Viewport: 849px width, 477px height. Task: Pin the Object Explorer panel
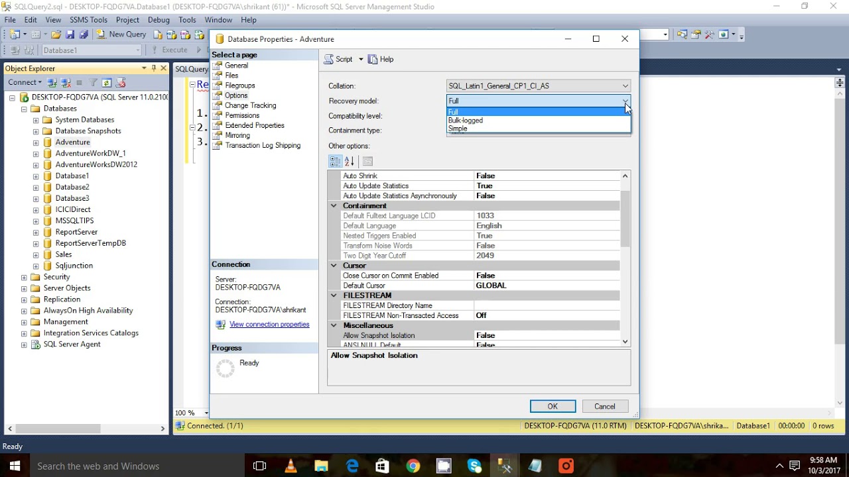(x=154, y=68)
